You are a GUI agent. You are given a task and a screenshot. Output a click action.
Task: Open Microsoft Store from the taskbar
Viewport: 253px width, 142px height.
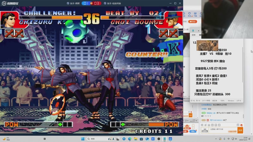(141, 139)
